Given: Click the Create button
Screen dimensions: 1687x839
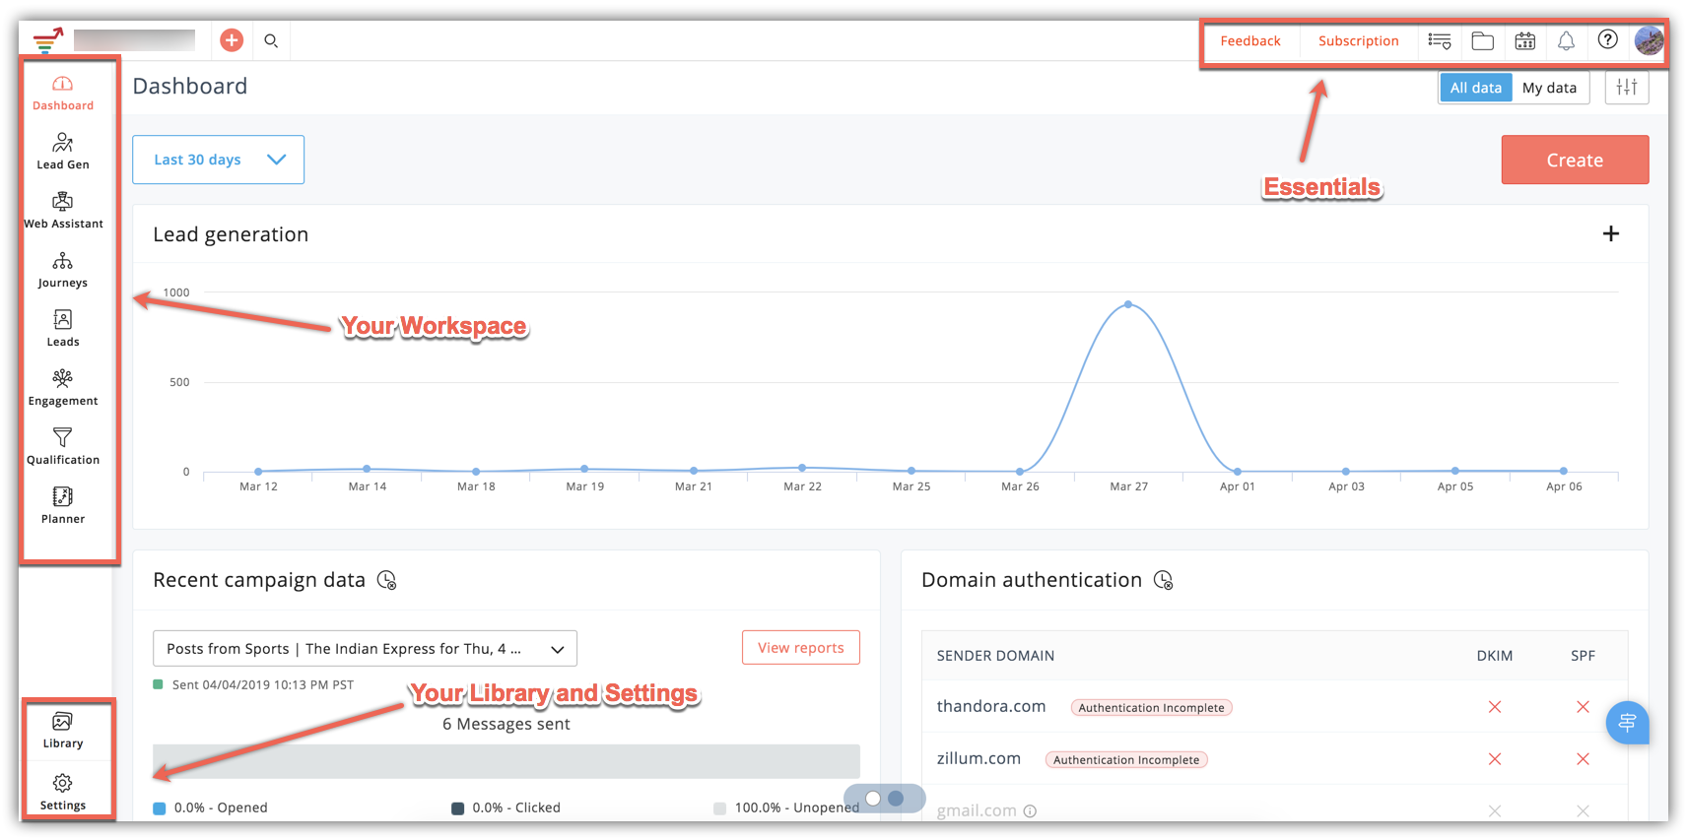Looking at the screenshot, I should pyautogui.click(x=1574, y=160).
